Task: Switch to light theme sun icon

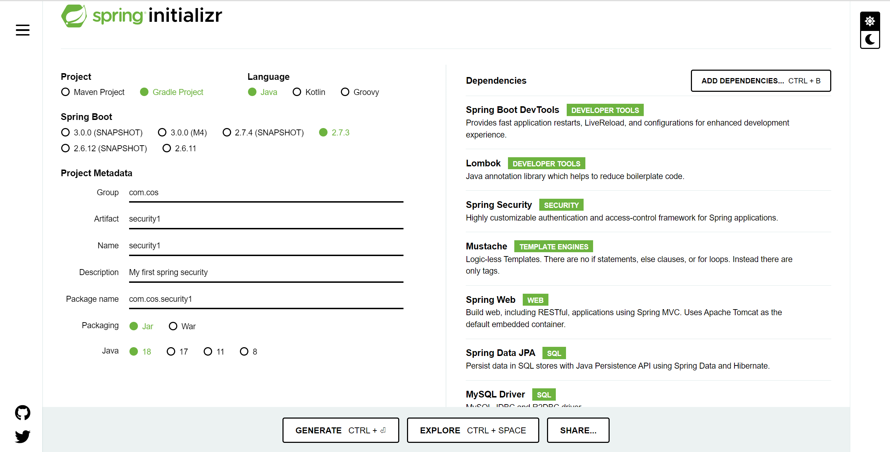Action: (x=870, y=21)
